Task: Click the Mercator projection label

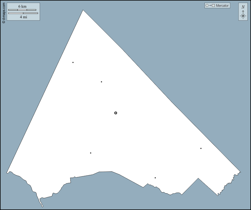Action: 222,6
